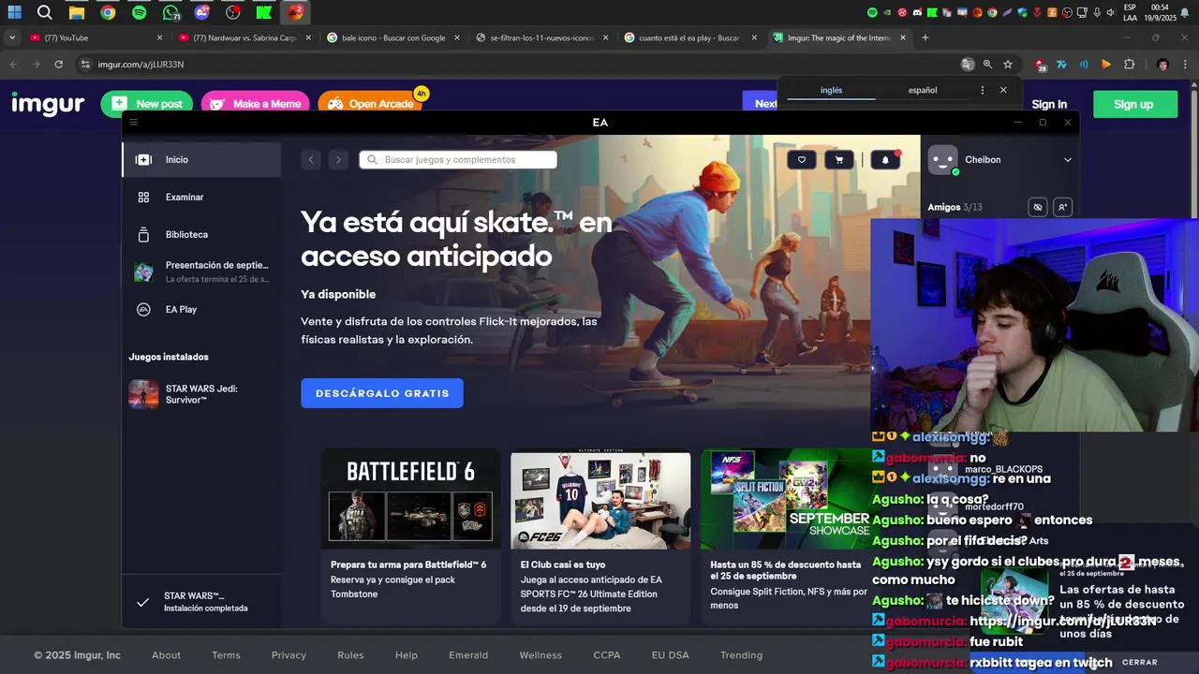Click STAR WARS Instalación completada status
This screenshot has height=674, width=1199.
coord(201,602)
